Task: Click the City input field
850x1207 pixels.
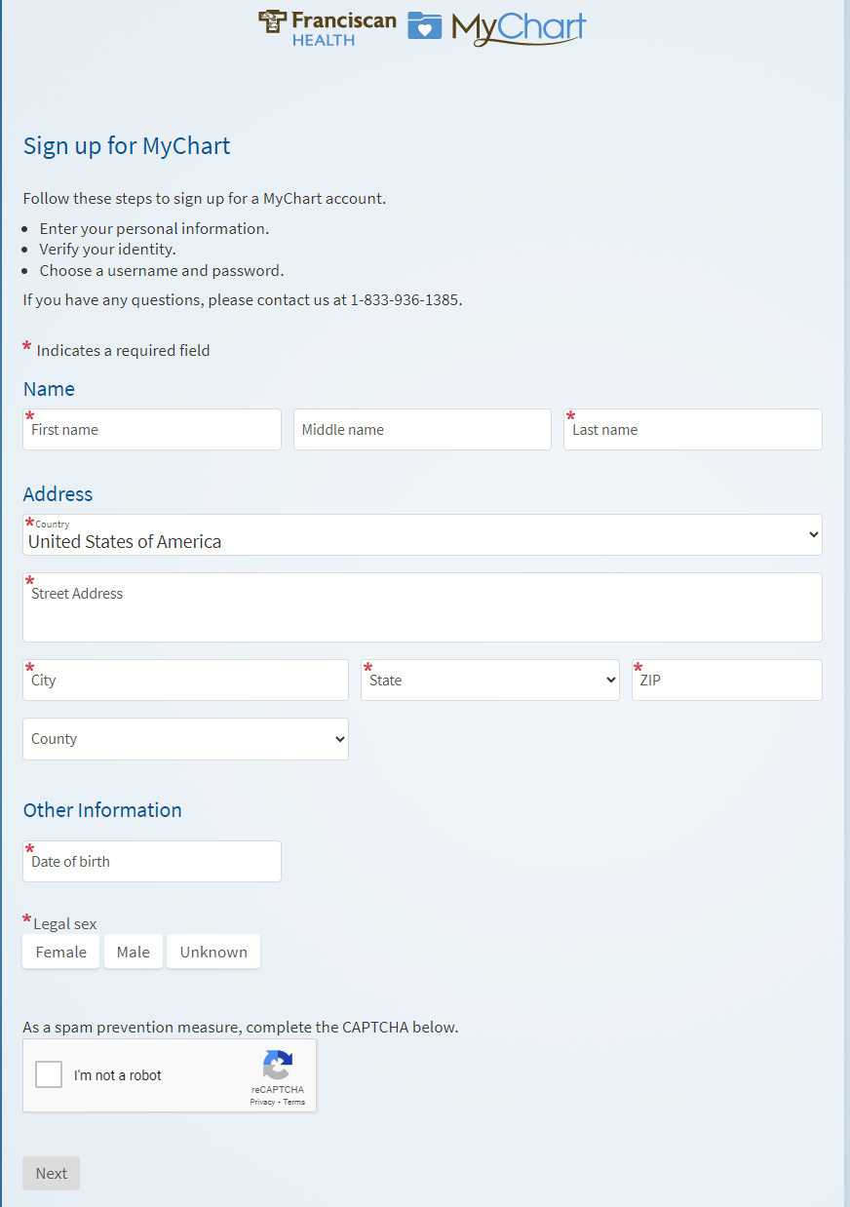Action: pos(185,680)
